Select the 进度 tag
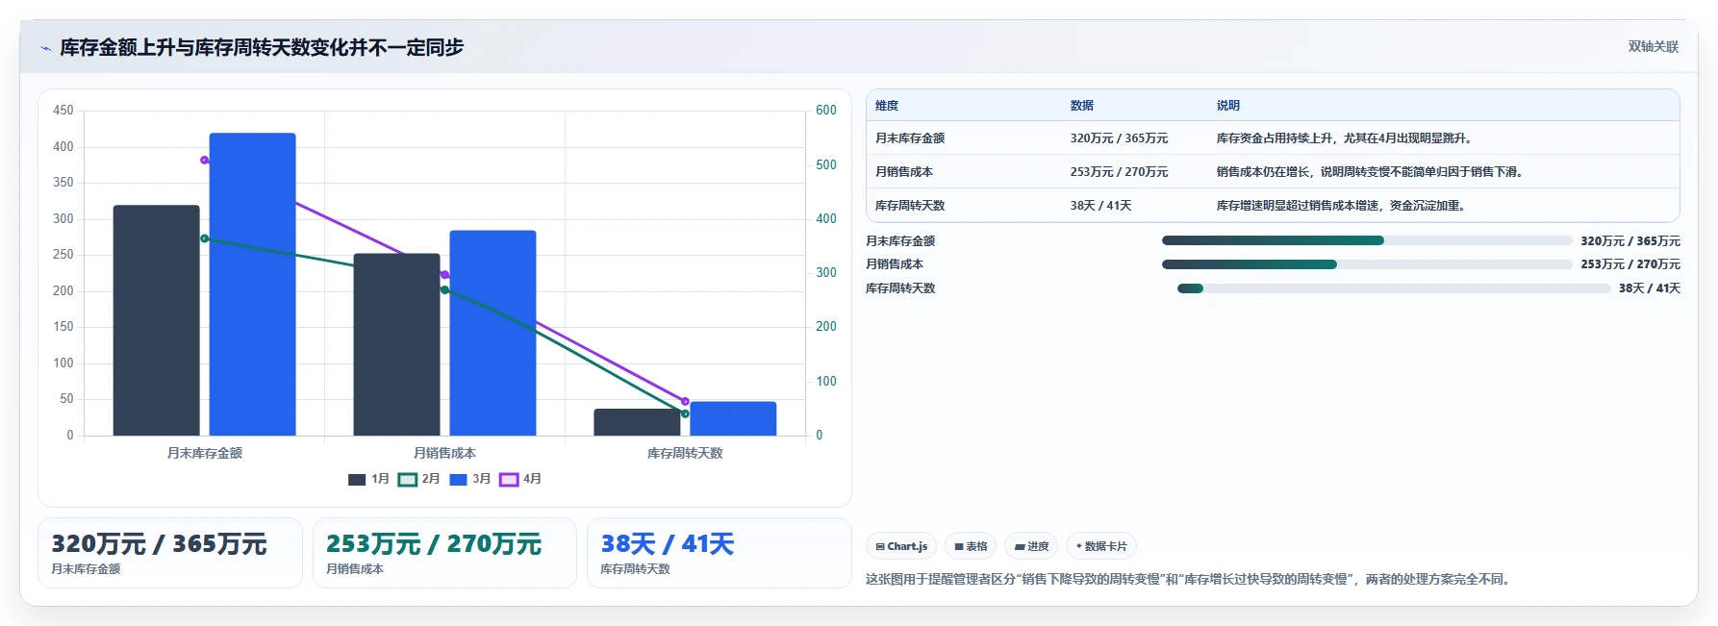Viewport: 1718px width, 626px height. pyautogui.click(x=1031, y=546)
